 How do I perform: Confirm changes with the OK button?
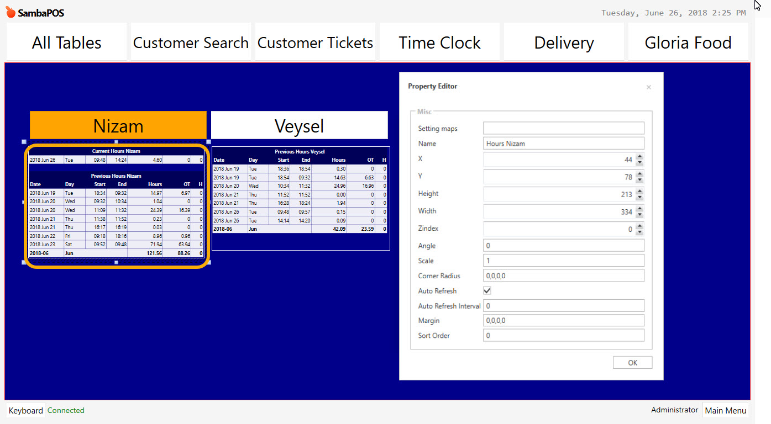pyautogui.click(x=632, y=362)
